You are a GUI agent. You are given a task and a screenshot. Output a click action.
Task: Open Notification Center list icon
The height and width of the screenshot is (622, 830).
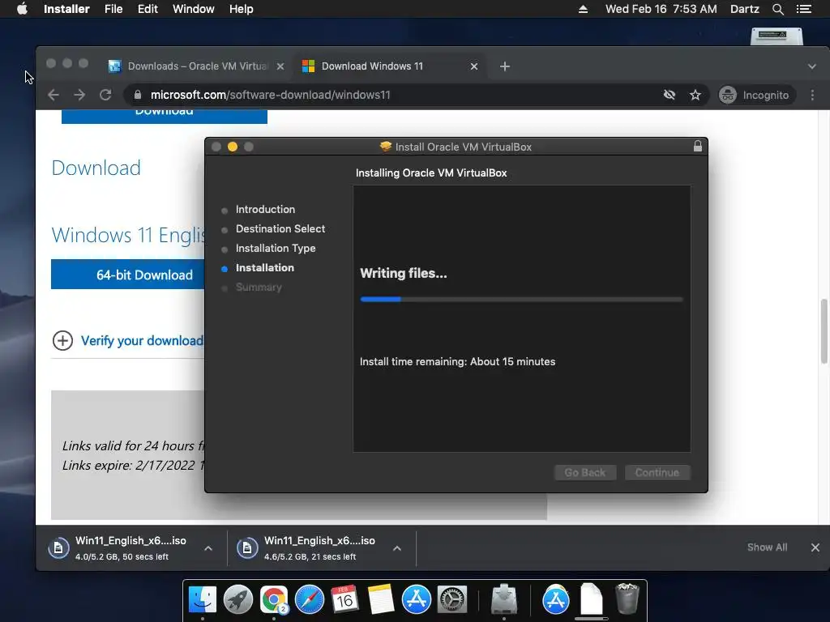804,9
